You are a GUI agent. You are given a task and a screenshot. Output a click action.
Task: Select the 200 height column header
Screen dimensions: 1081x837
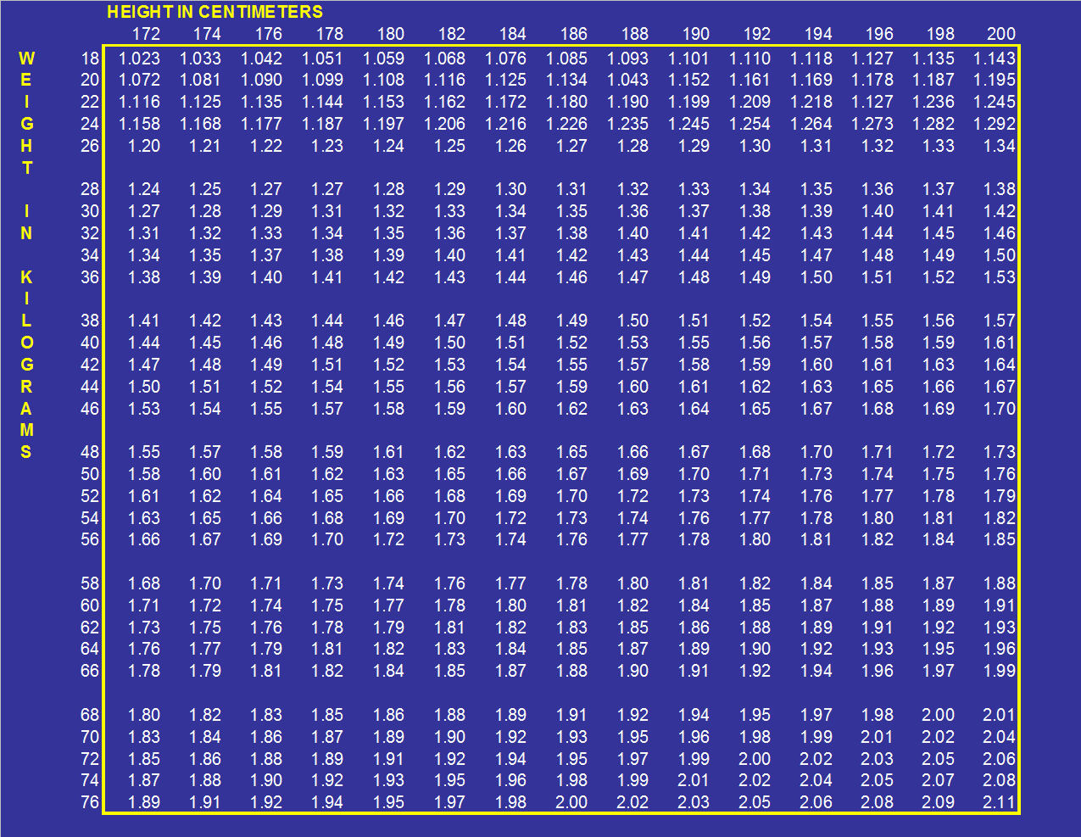(1000, 34)
